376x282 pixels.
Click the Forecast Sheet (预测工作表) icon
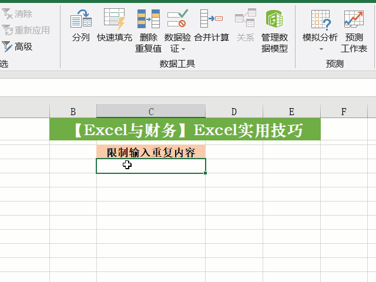[354, 18]
